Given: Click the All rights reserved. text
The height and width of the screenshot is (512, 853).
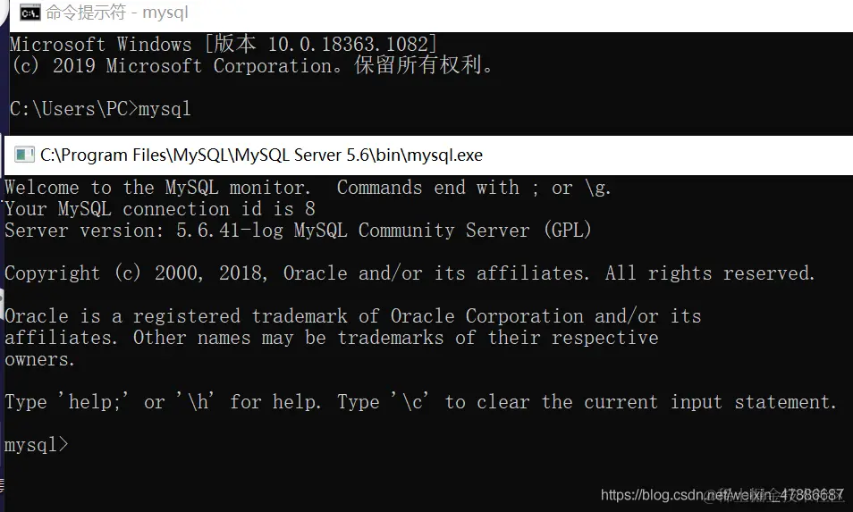Looking at the screenshot, I should pos(711,273).
